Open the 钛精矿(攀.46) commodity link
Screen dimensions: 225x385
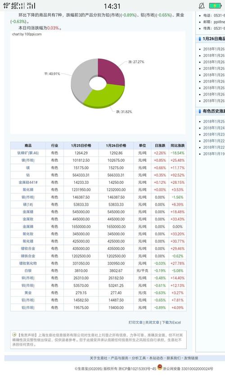coord(28,153)
